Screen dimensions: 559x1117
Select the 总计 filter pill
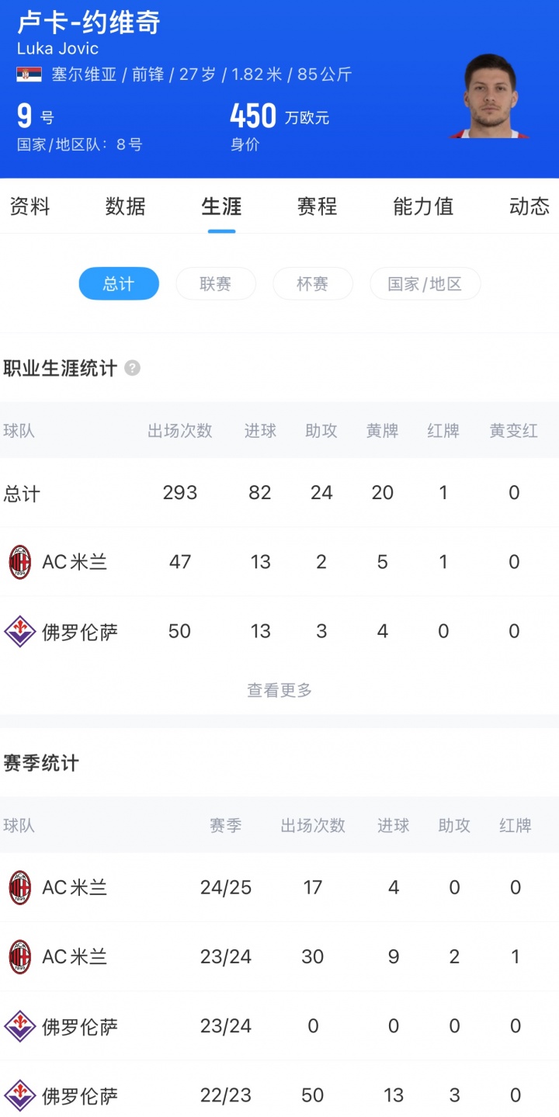click(119, 284)
